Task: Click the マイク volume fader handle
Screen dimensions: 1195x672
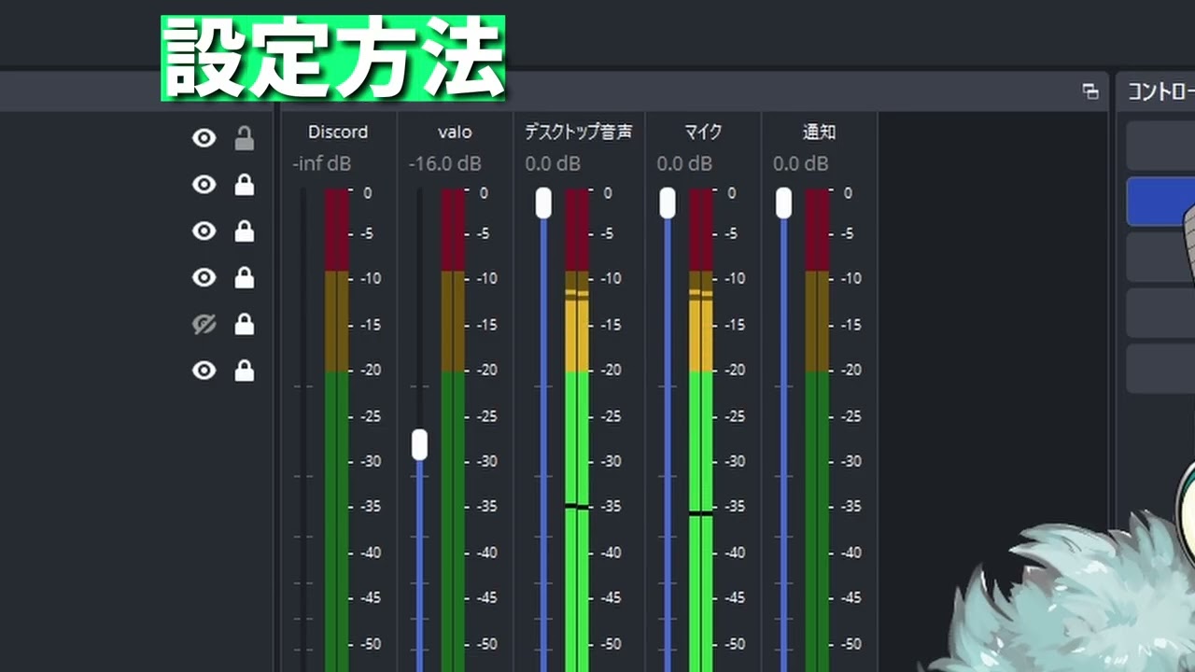Action: [x=667, y=203]
